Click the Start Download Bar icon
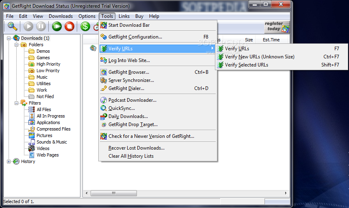Viewport: 349px width, 208px height. (104, 25)
